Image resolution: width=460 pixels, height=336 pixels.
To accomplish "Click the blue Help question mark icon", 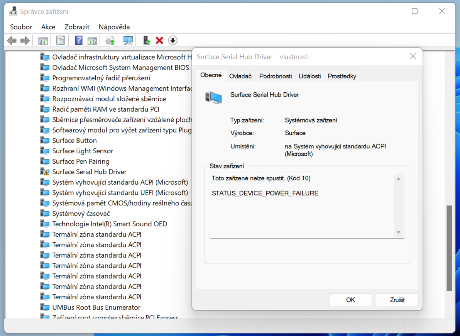I will point(79,41).
